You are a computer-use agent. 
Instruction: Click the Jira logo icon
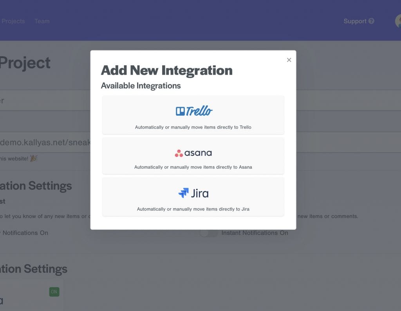(x=193, y=193)
